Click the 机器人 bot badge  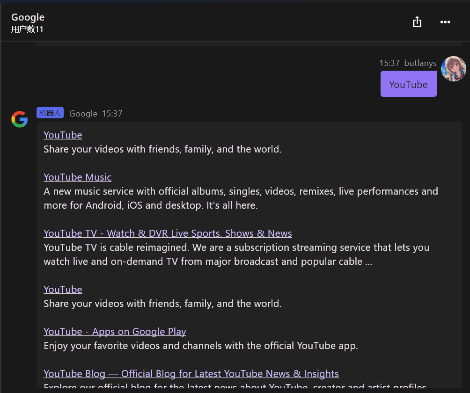50,113
